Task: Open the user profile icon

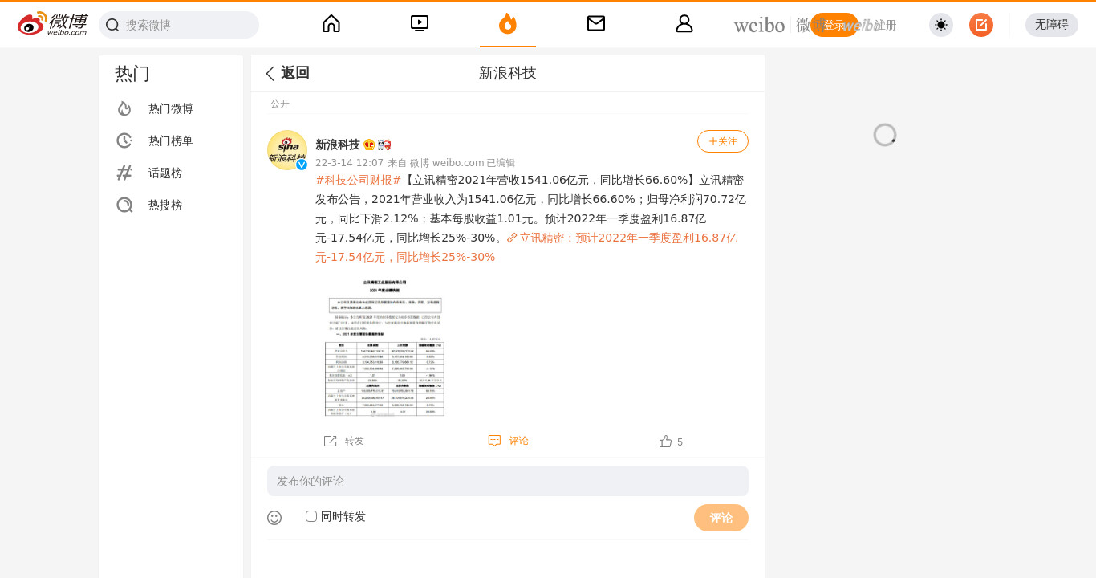Action: (x=684, y=23)
